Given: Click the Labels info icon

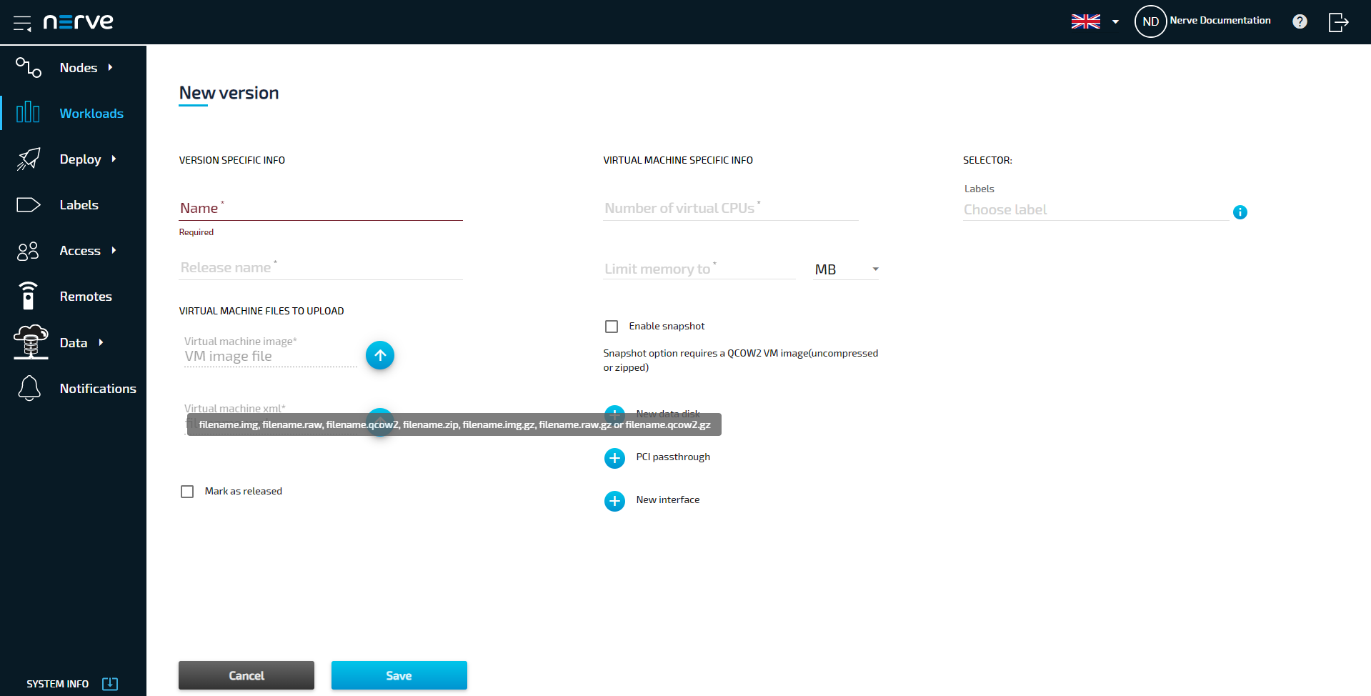Looking at the screenshot, I should pyautogui.click(x=1240, y=212).
